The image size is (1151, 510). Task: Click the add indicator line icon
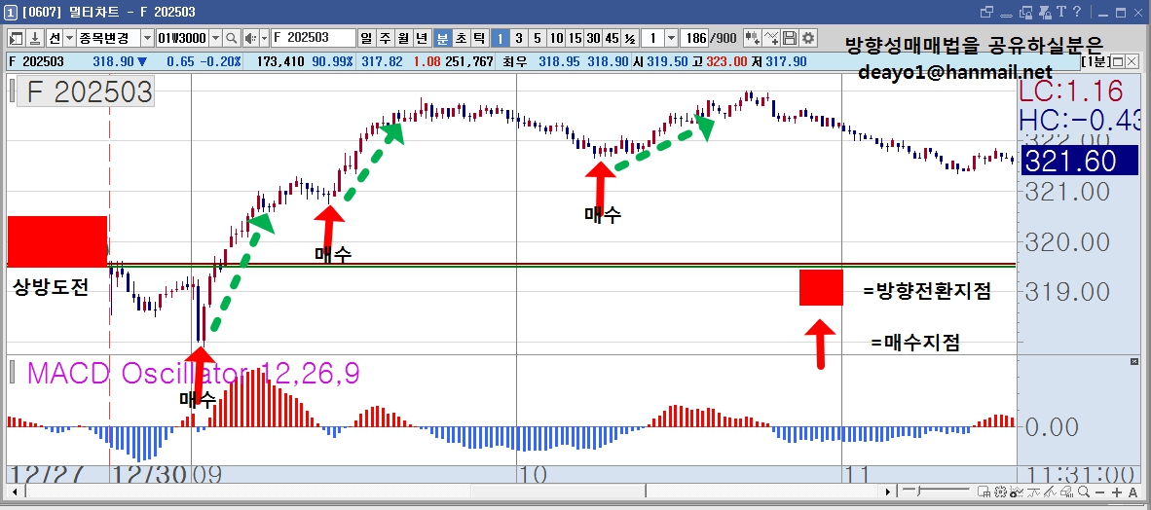771,38
